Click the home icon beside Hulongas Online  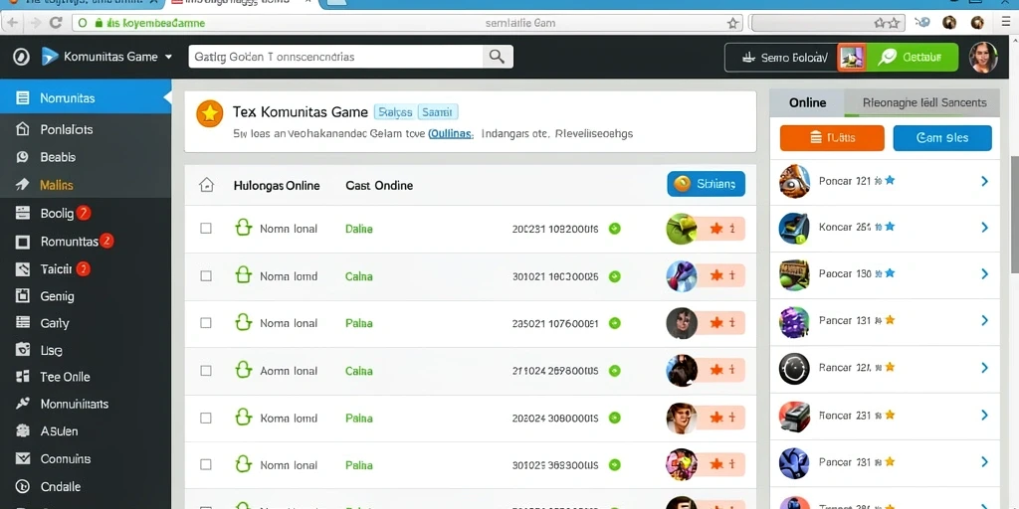[x=206, y=185]
